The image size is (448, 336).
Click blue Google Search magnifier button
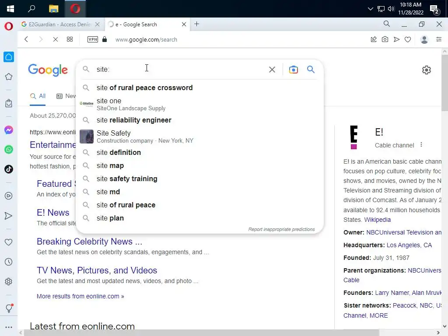click(x=311, y=69)
